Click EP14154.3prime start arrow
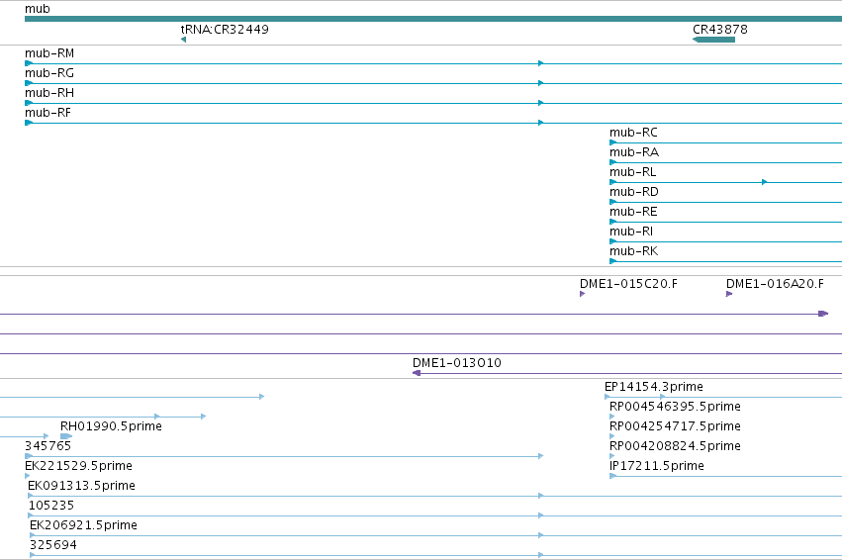 [608, 397]
